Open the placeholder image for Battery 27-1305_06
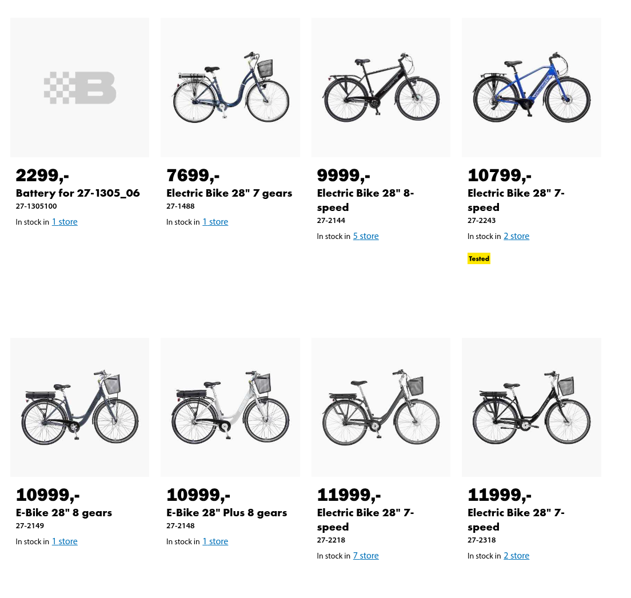 coord(79,87)
